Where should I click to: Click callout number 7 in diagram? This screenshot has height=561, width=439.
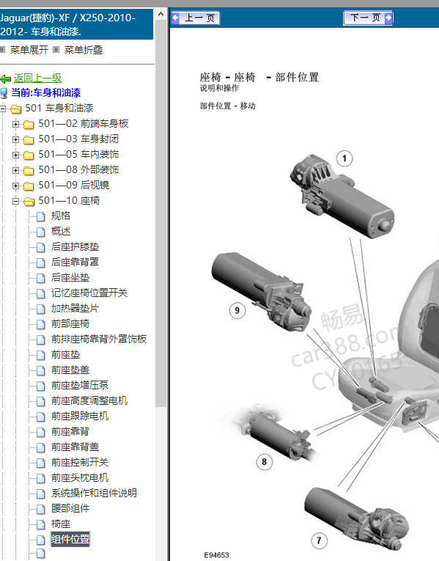pos(319,540)
